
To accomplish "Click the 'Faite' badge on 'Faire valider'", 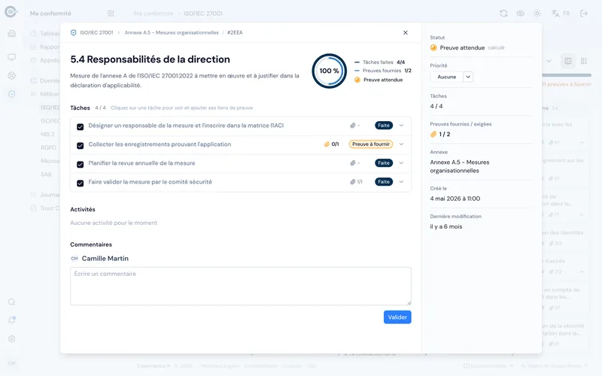I will pos(384,182).
